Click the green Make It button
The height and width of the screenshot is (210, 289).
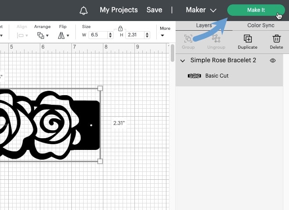click(256, 10)
